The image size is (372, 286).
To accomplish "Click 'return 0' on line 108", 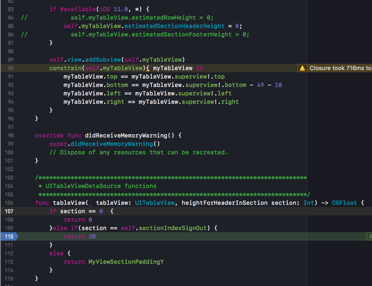I will pyautogui.click(x=78, y=220).
